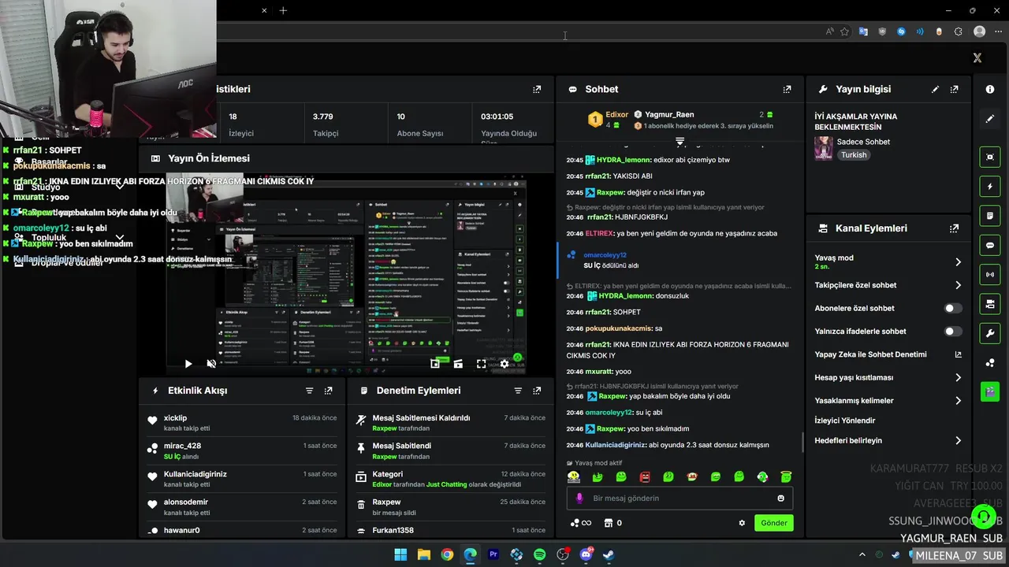This screenshot has width=1009, height=567.
Task: Toggle the stream preview widget in sidebar
Action: coord(990,157)
